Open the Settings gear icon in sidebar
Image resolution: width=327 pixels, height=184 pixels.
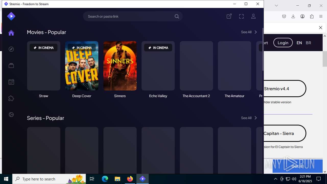point(11,115)
